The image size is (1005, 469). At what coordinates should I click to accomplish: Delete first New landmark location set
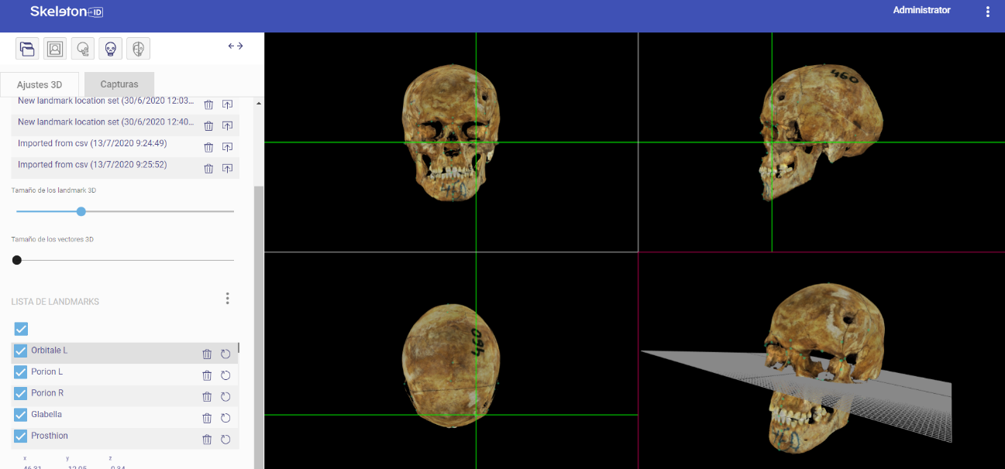(x=208, y=104)
